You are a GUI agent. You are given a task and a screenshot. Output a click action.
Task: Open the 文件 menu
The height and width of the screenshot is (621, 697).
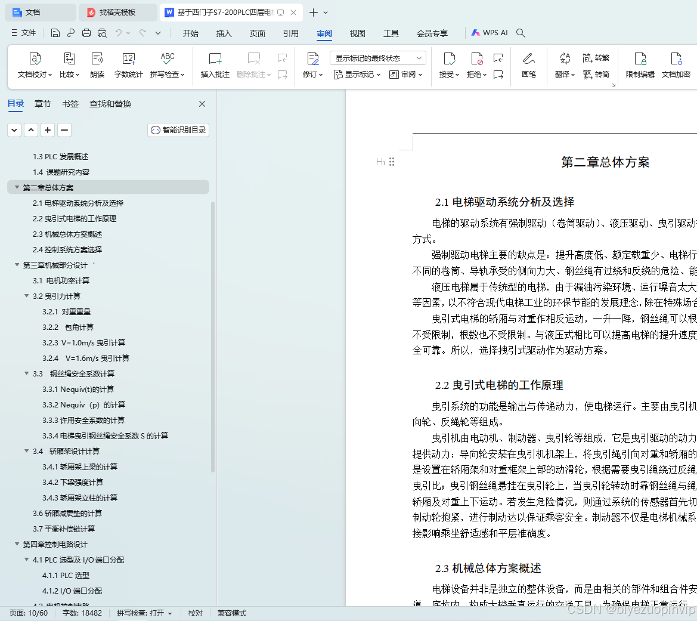pos(24,33)
